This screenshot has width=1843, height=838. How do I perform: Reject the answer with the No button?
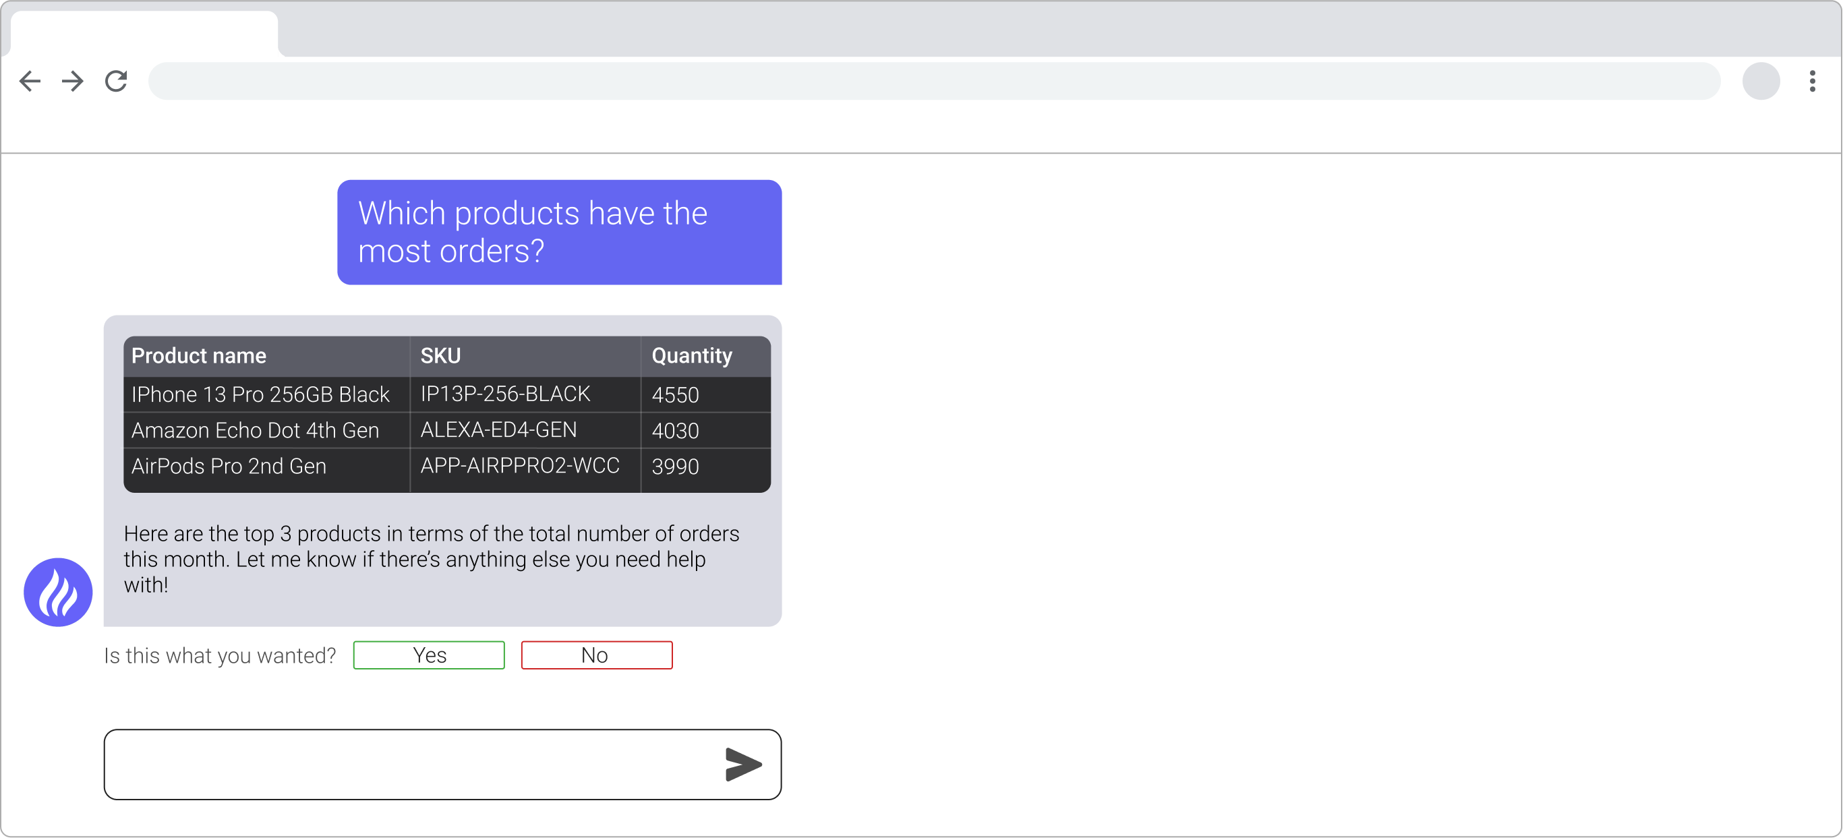pyautogui.click(x=597, y=655)
